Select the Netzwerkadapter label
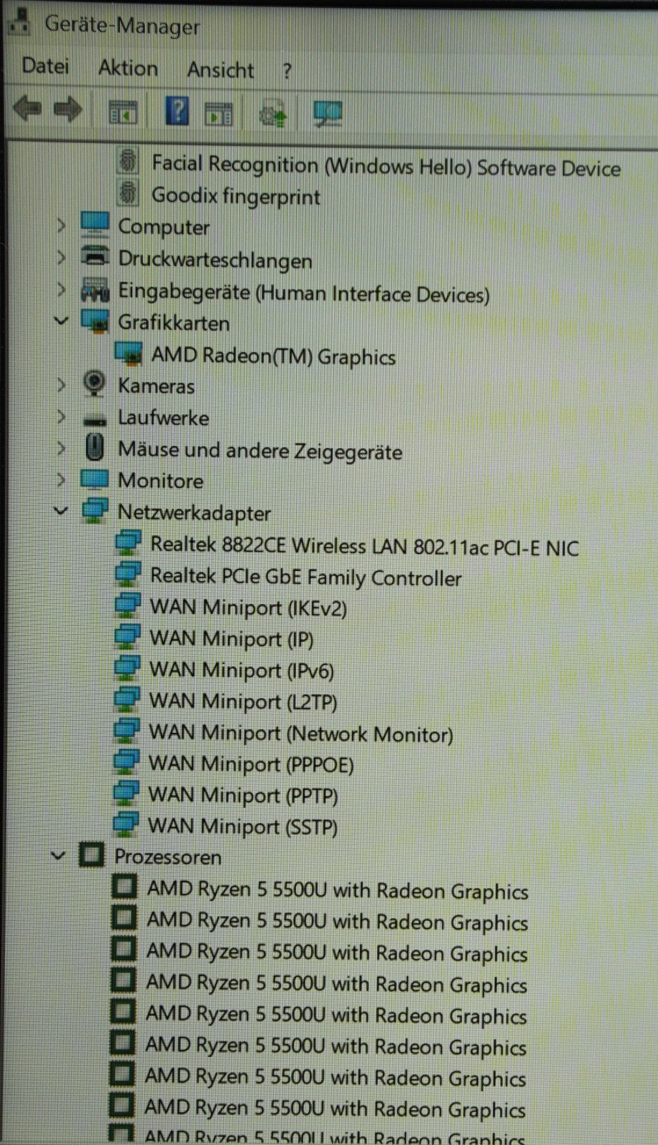The height and width of the screenshot is (1145, 658). [194, 512]
